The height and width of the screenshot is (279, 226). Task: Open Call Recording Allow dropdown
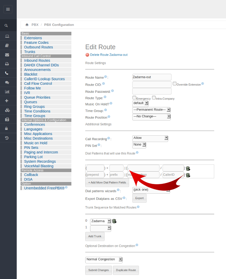click(150, 138)
